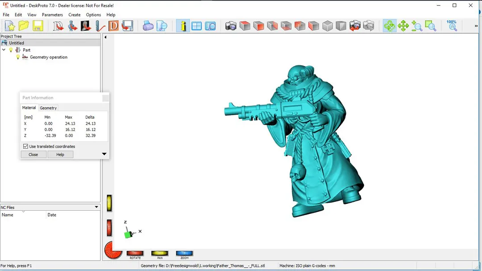Click Calculate Toolpaths cutter icon

100,26
